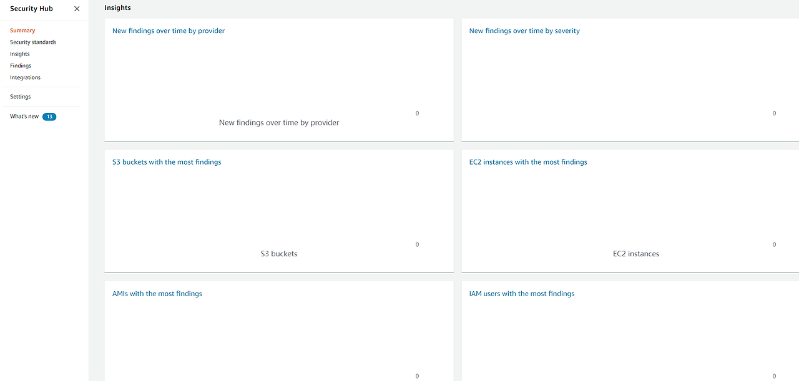Image resolution: width=799 pixels, height=381 pixels.
Task: Click the S3 buckets chart axis label
Action: pos(279,254)
